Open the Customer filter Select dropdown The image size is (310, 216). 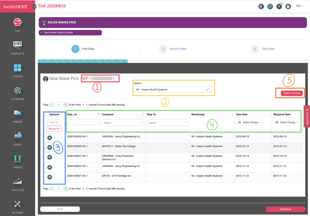click(x=122, y=123)
